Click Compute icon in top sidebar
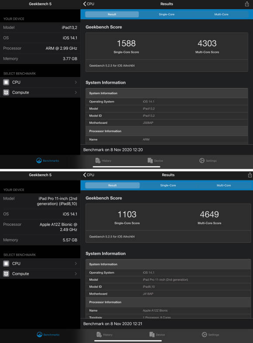This screenshot has width=253, height=343. [x=6, y=92]
